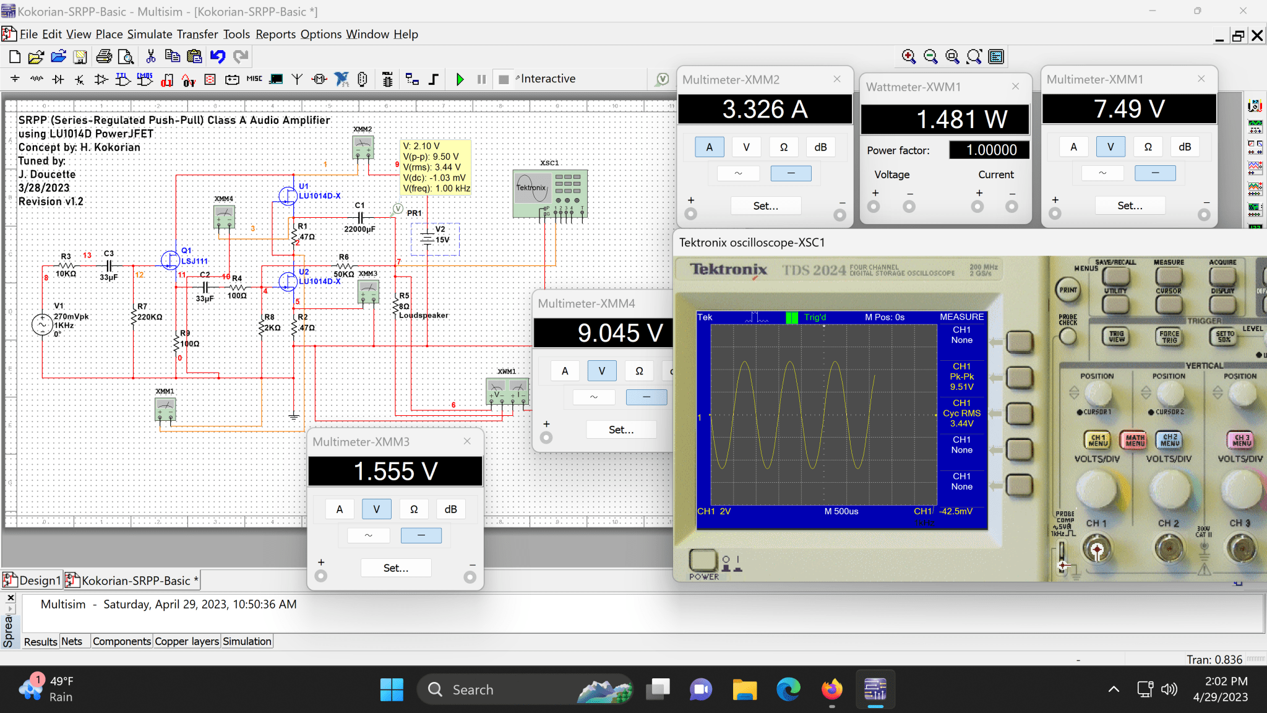Place a basic component (resistor icon)
Viewport: 1267px width, 713px height.
[37, 79]
